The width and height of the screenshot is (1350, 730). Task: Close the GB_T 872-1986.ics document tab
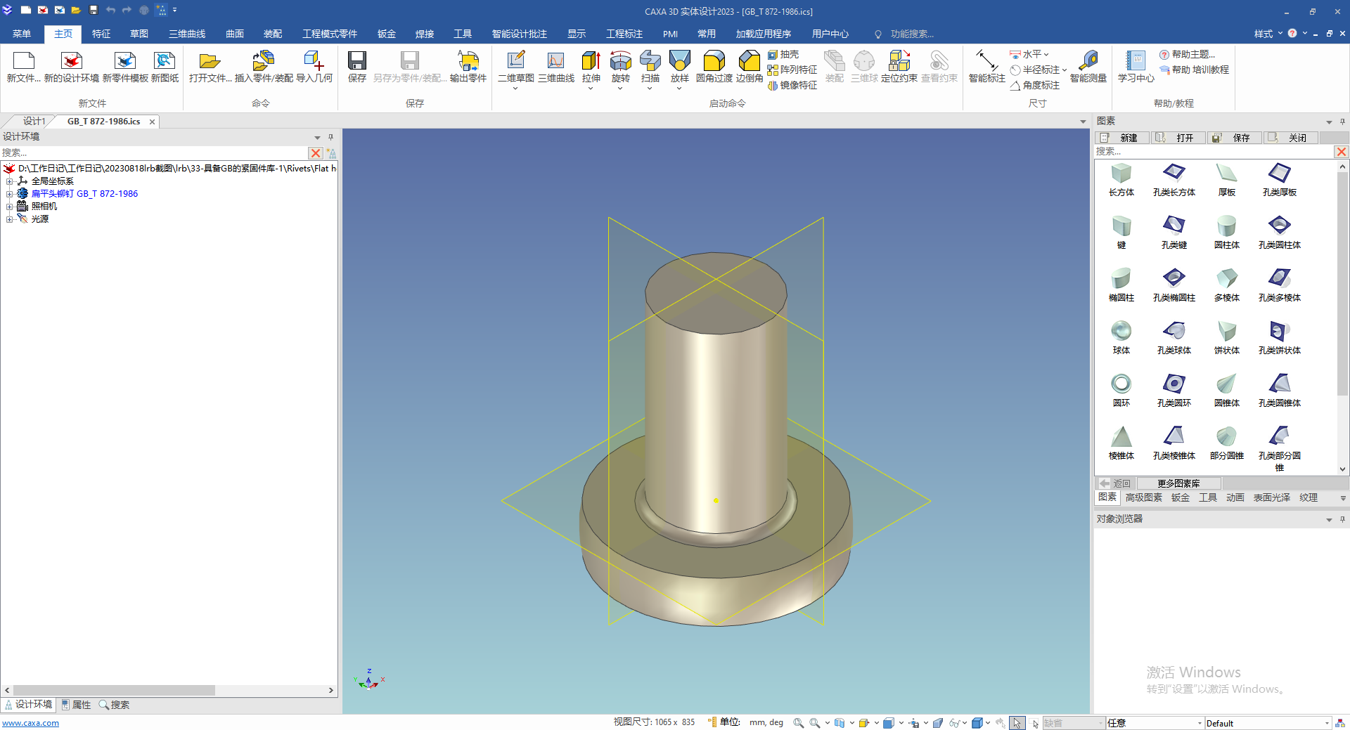pos(152,122)
